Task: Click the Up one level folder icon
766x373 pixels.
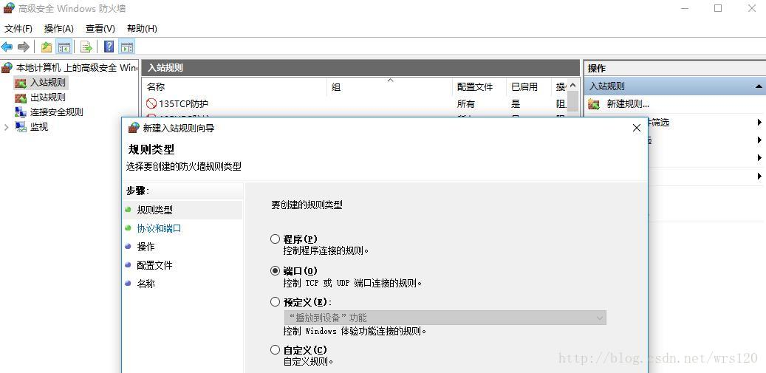Action: click(x=47, y=47)
